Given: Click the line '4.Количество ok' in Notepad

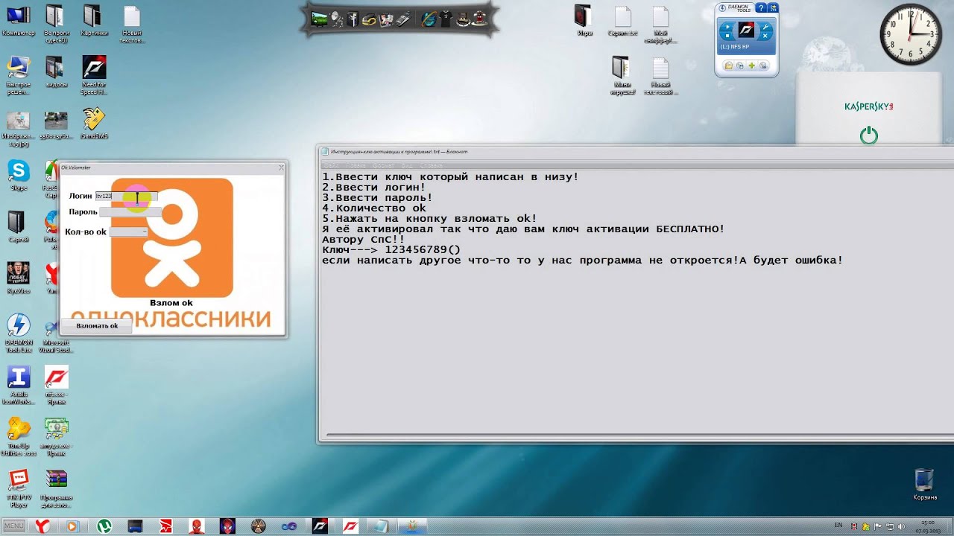Looking at the screenshot, I should (374, 208).
